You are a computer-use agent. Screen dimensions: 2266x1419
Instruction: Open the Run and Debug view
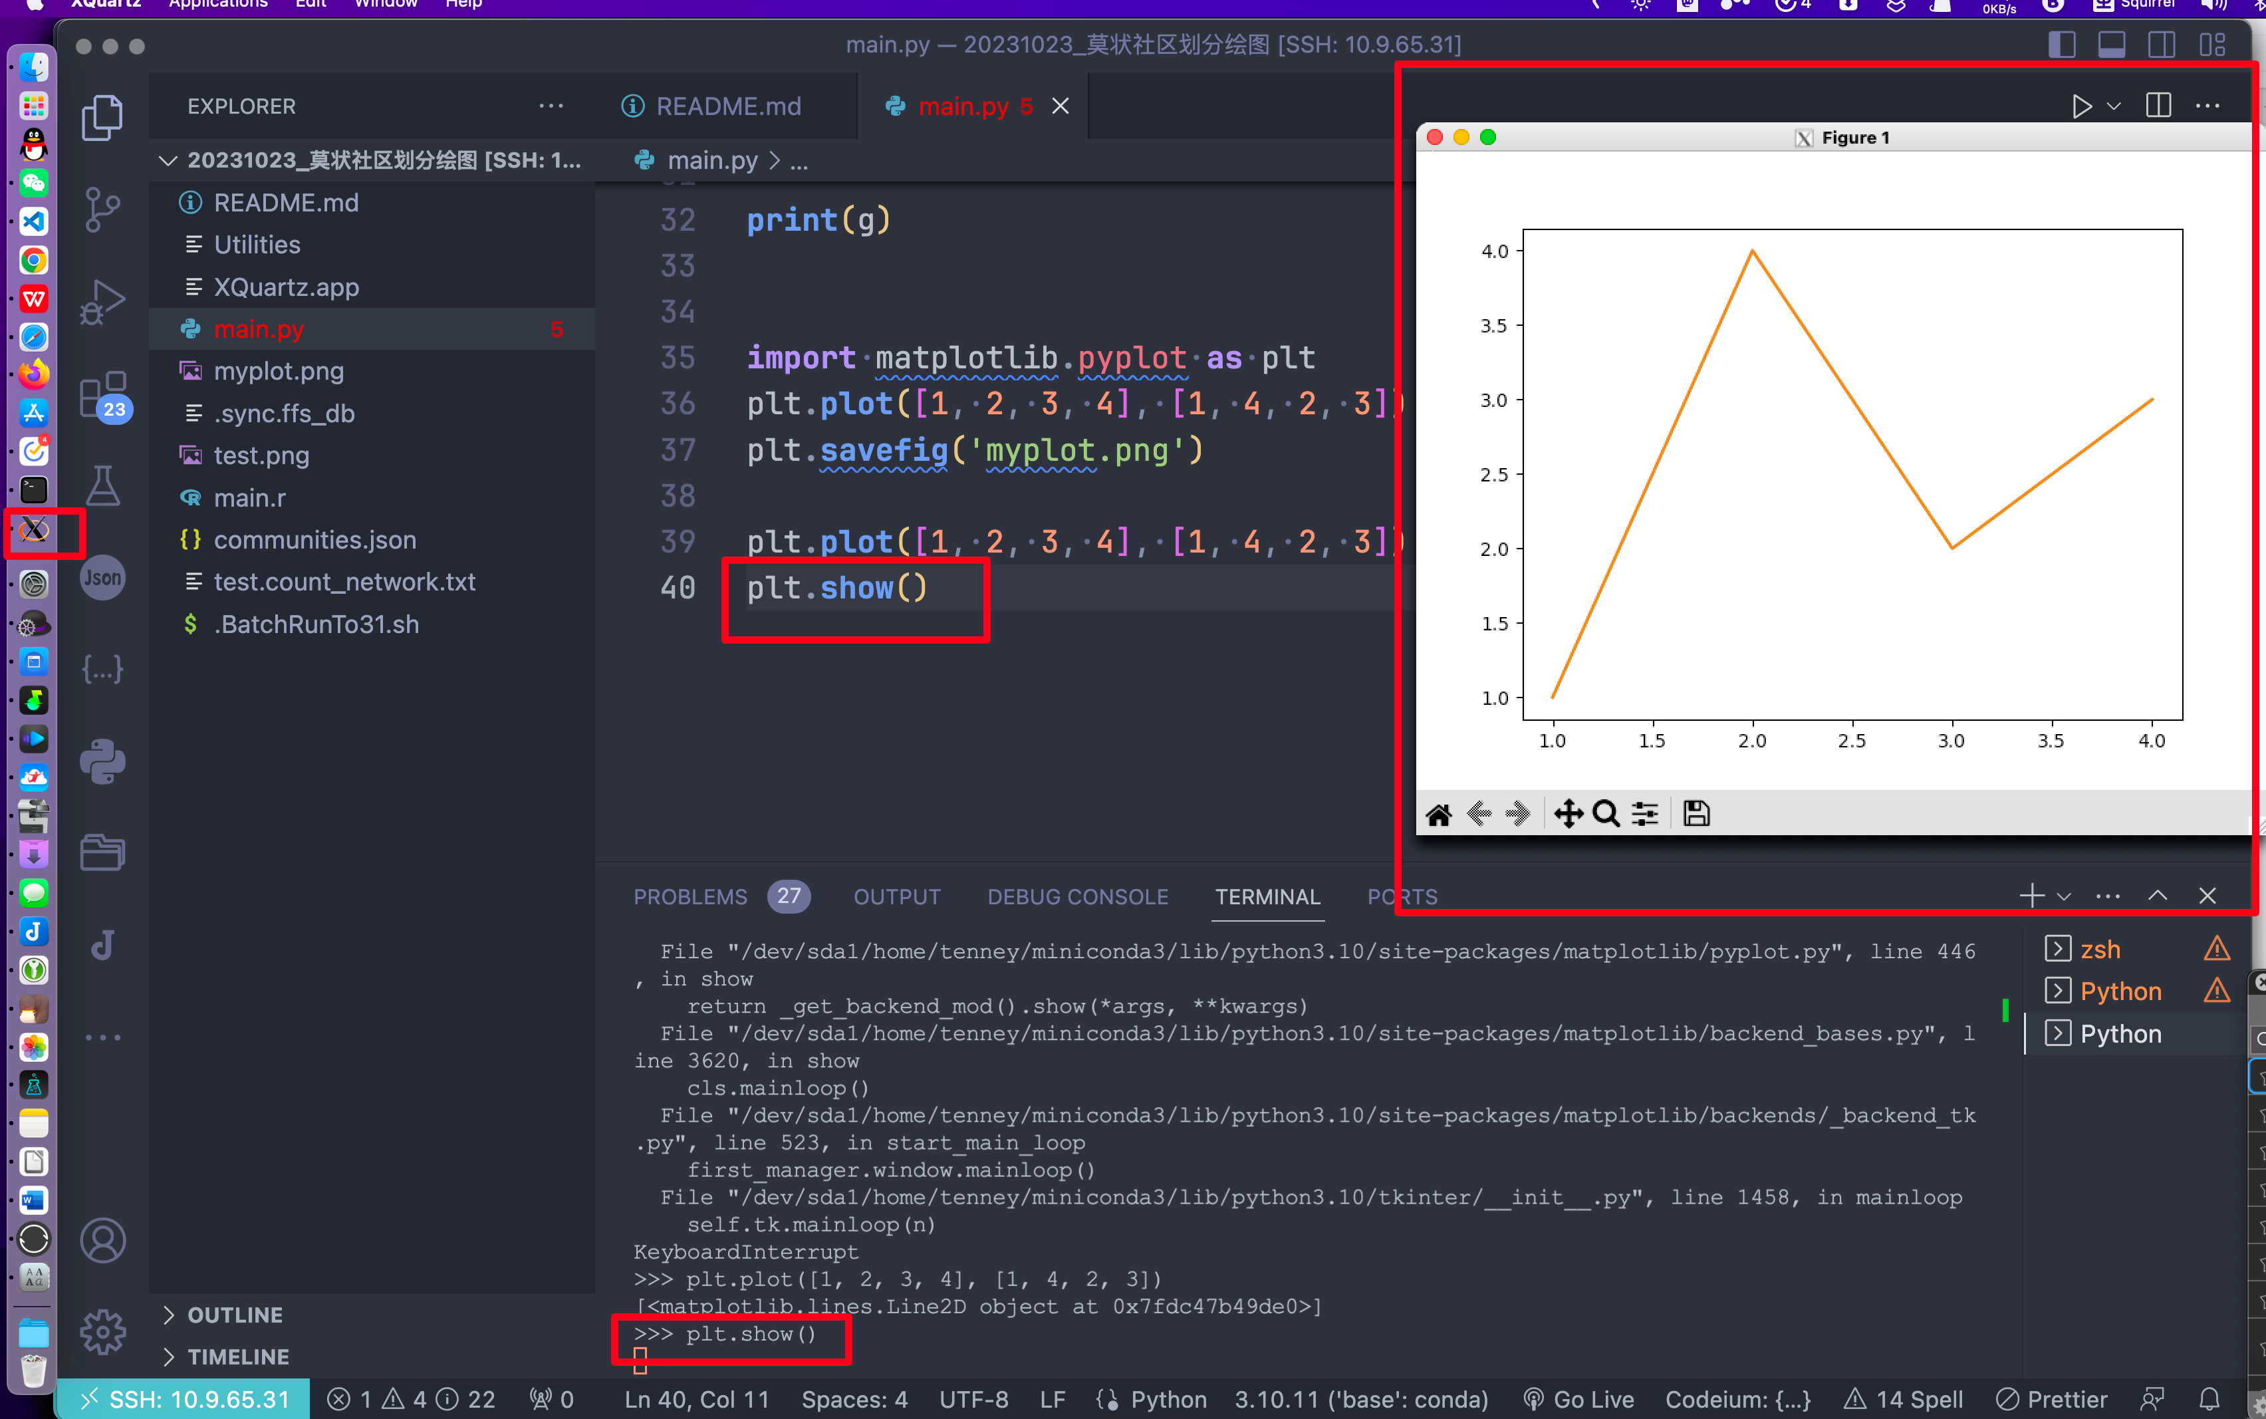102,302
